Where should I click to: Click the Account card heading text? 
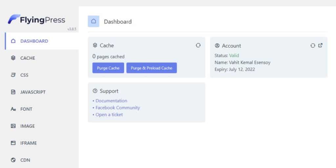tap(231, 46)
